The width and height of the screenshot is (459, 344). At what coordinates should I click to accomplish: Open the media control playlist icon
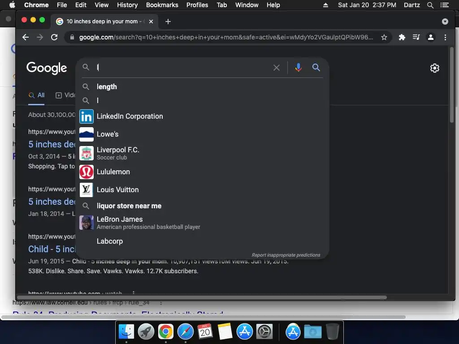coord(416,37)
